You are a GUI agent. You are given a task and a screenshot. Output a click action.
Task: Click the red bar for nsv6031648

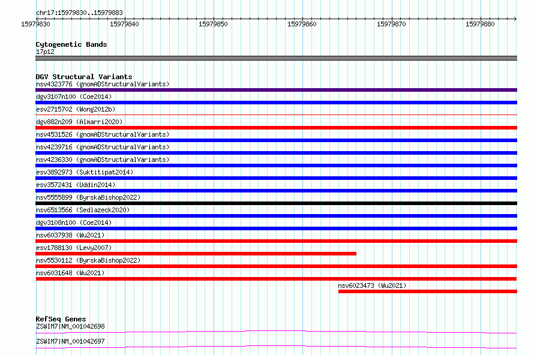(x=276, y=279)
